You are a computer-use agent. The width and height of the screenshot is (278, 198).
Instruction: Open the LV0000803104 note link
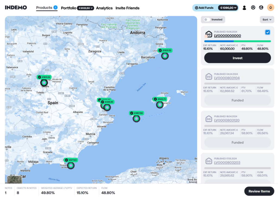pos(227,78)
